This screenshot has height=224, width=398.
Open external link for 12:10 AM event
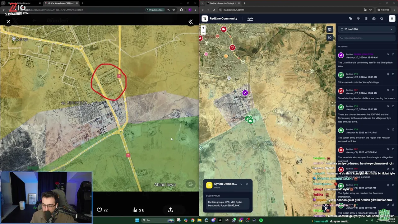(x=393, y=106)
